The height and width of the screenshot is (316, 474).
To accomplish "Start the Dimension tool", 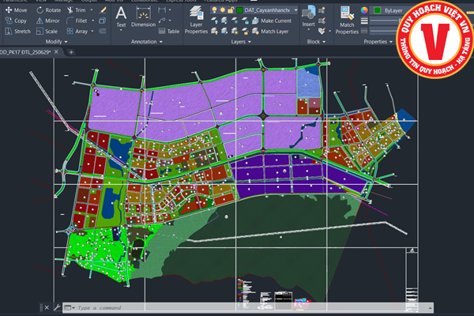I will [143, 16].
